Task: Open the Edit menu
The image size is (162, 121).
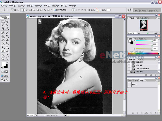Action: point(13,6)
